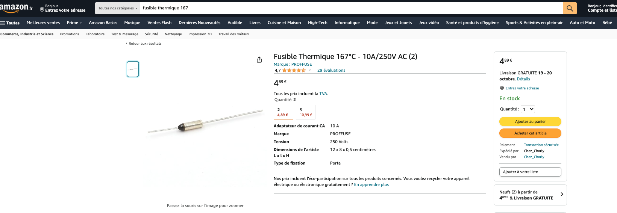Click the star rating icons

tap(294, 70)
